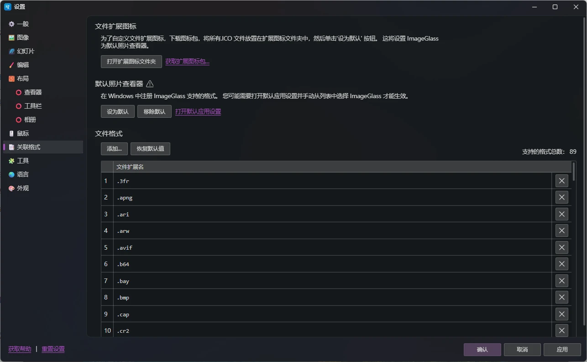Click the warning triangle next to 默认照片查看器
587x362 pixels.
pos(150,84)
